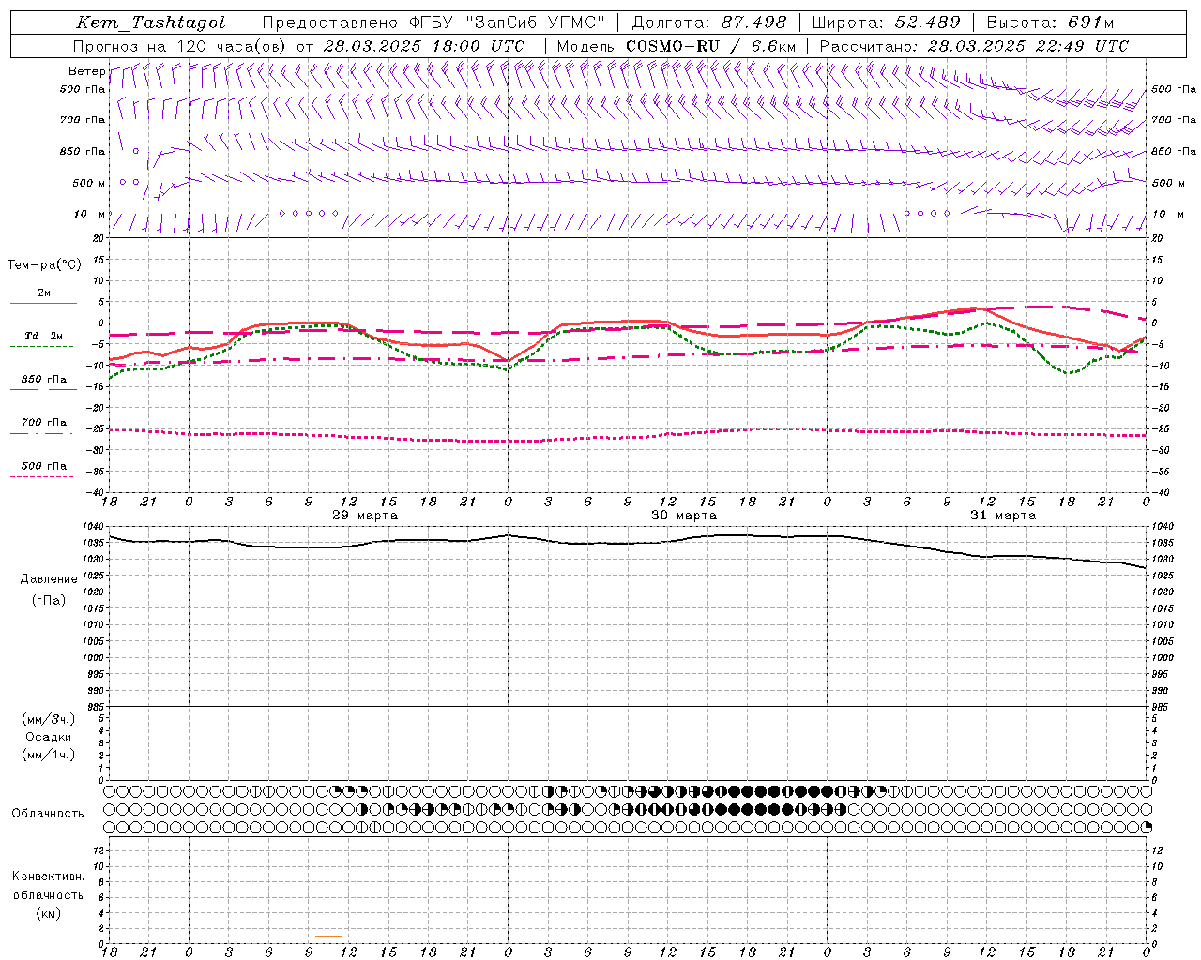Click the orange convective cloud bar

point(328,936)
